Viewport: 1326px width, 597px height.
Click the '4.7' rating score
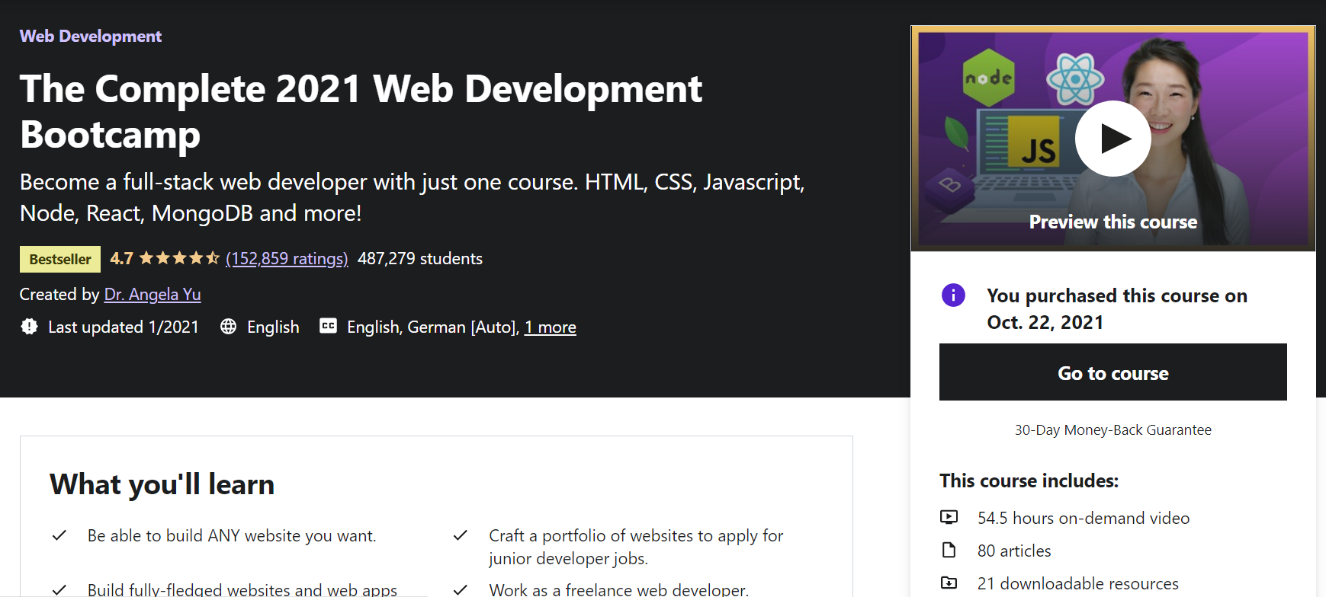[x=122, y=258]
